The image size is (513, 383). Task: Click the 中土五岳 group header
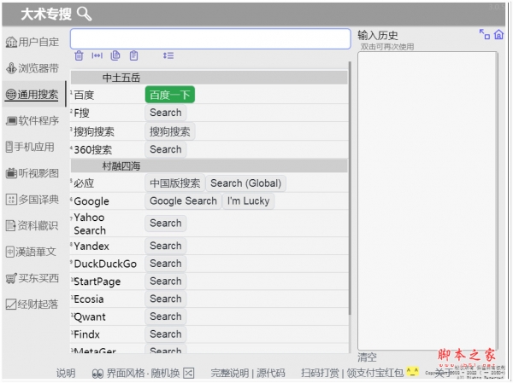click(x=209, y=78)
